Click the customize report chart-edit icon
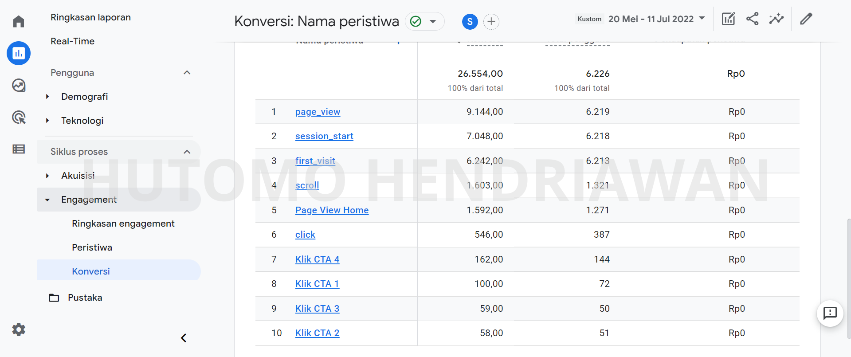Image resolution: width=851 pixels, height=357 pixels. coord(728,19)
